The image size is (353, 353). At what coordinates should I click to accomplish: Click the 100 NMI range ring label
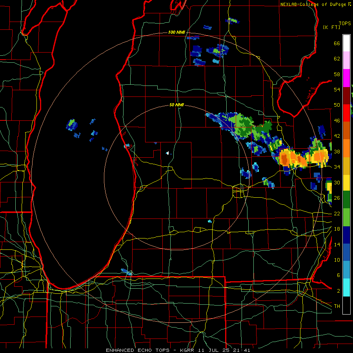tap(176, 33)
